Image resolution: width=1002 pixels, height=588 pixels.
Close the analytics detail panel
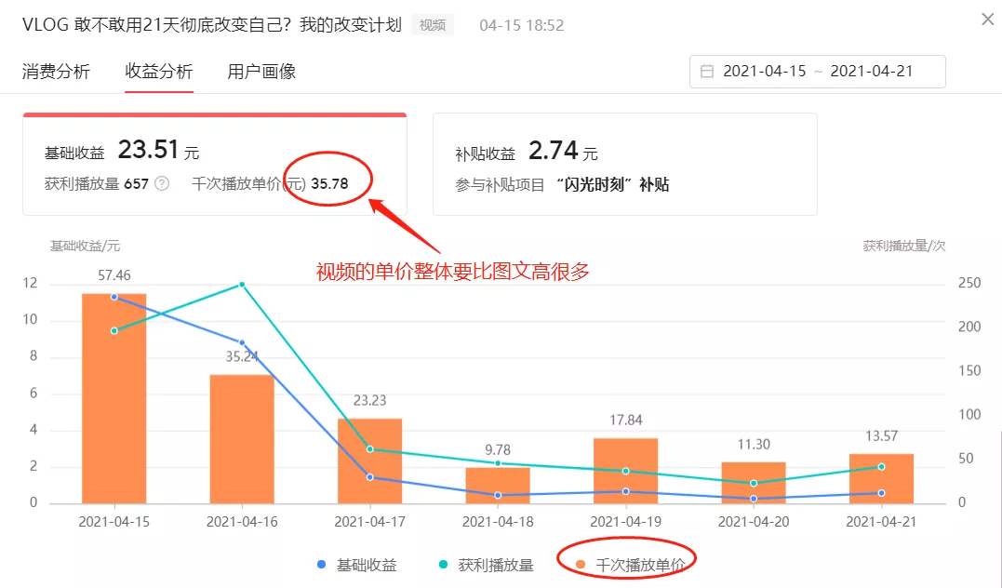click(988, 19)
